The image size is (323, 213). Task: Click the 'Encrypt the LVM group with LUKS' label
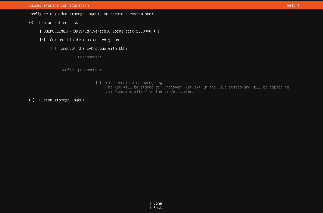[x=94, y=48]
